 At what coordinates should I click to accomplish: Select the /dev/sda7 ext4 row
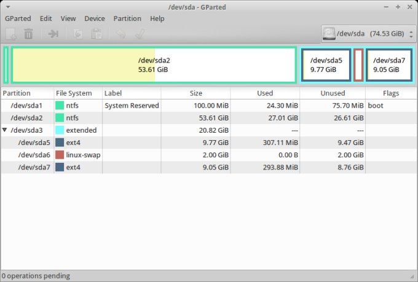point(34,167)
